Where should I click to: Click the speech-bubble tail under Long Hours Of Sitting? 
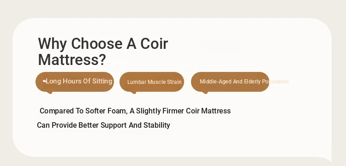[50, 92]
